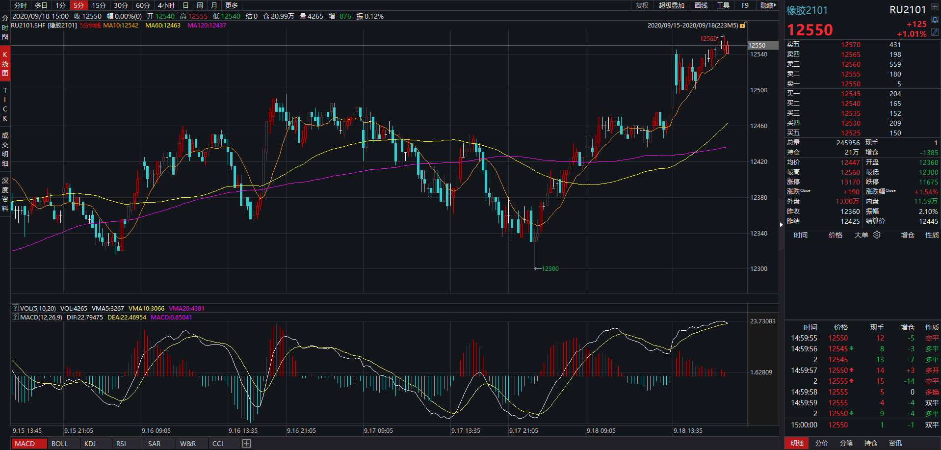Viewport: 941px width, 450px height.
Task: Switch to 分时 period tab
Action: click(21, 5)
